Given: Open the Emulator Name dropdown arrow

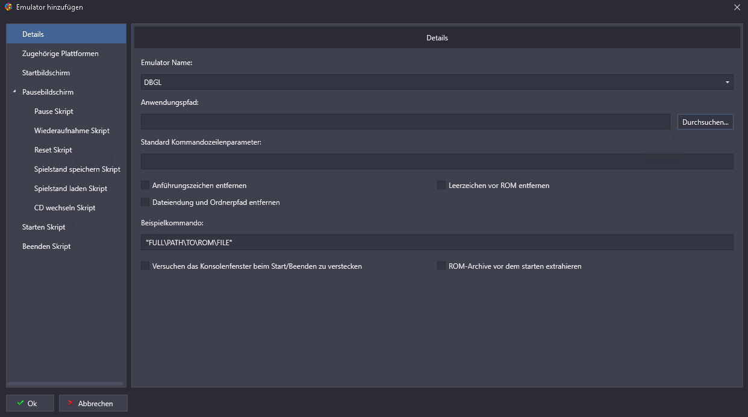Looking at the screenshot, I should 727,82.
